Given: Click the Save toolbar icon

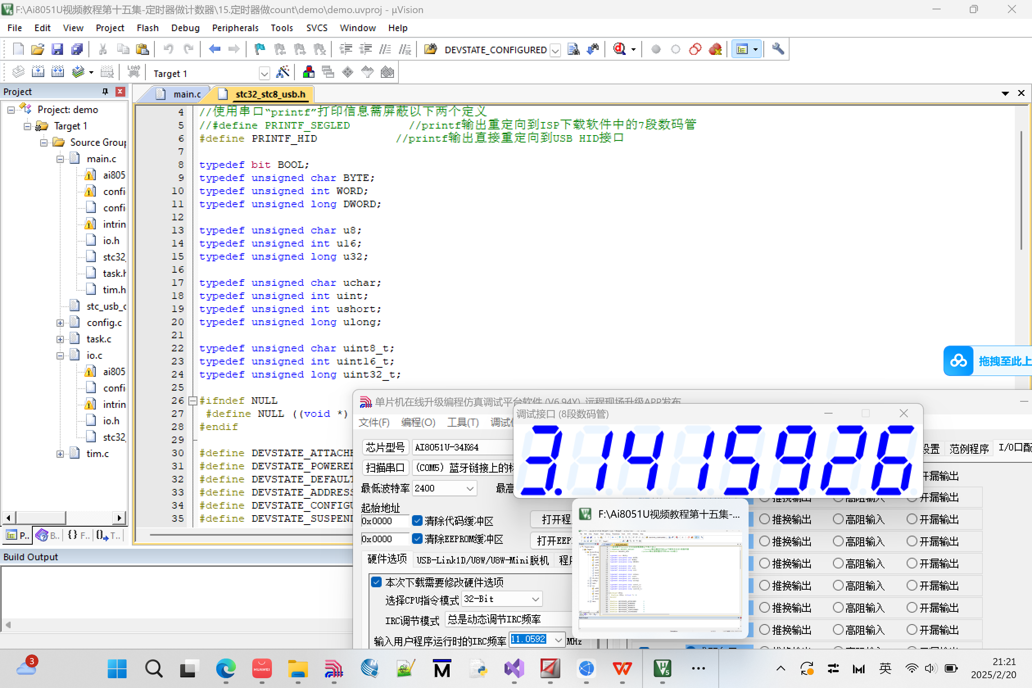Looking at the screenshot, I should click(x=57, y=49).
